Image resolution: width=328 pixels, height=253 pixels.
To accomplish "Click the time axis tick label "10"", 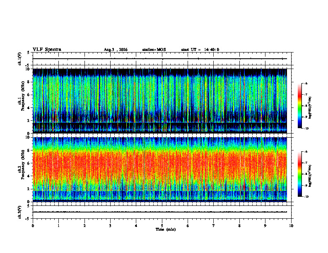I will pyautogui.click(x=291, y=226).
